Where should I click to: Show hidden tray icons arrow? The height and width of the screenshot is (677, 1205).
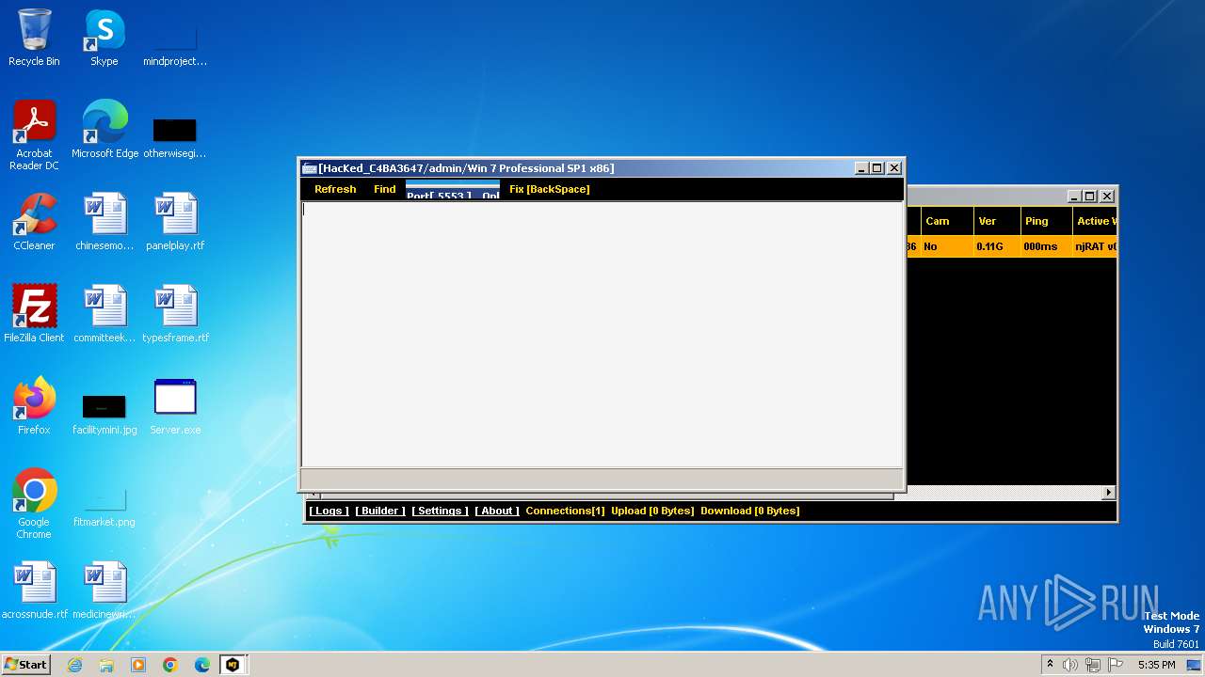pyautogui.click(x=1050, y=665)
